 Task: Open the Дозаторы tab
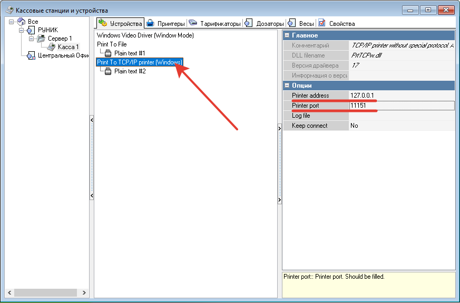265,23
